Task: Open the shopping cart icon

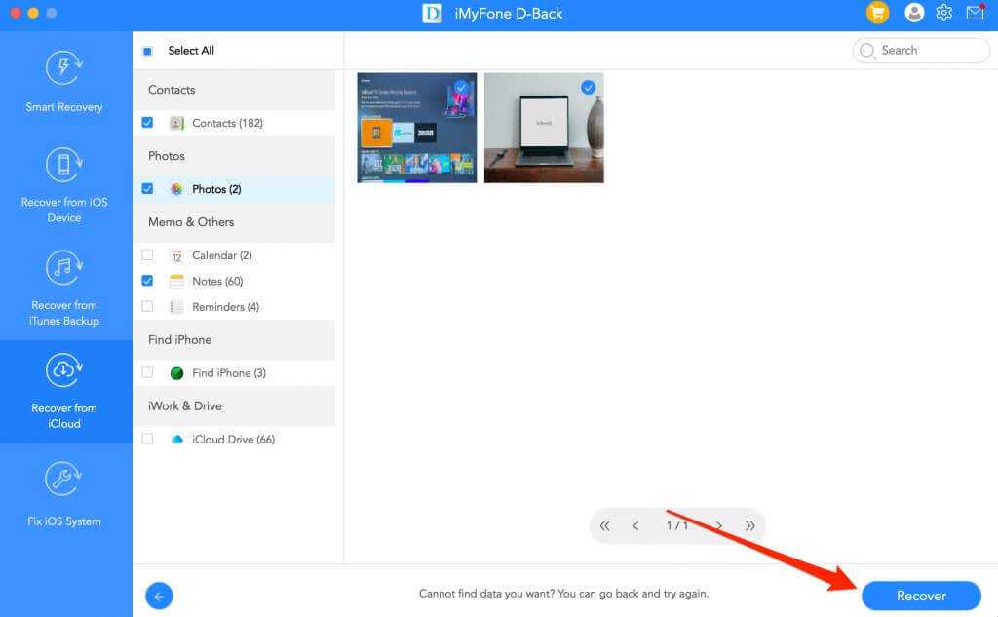Action: point(877,13)
